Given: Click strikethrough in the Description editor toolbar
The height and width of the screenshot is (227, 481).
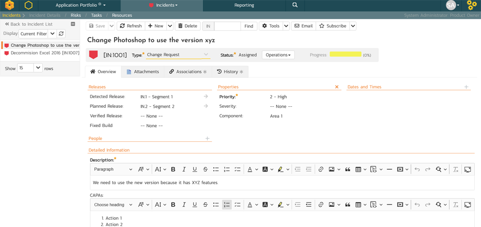Looking at the screenshot, I should click(205, 169).
